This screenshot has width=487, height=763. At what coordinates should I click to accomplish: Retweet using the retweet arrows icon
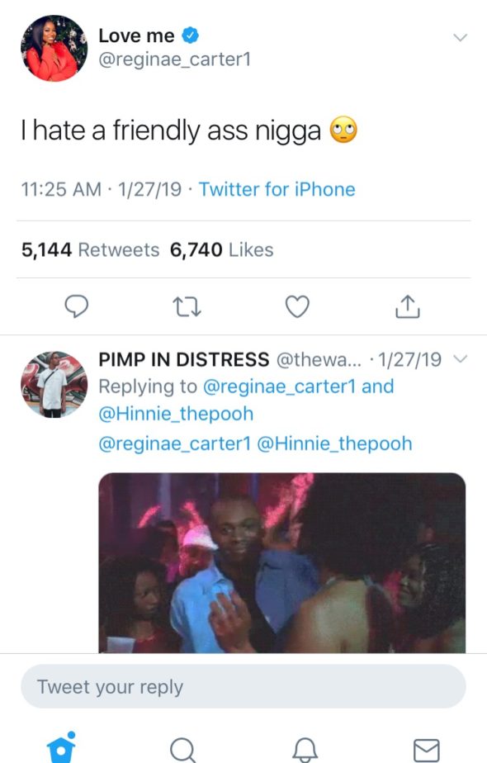[x=187, y=307]
